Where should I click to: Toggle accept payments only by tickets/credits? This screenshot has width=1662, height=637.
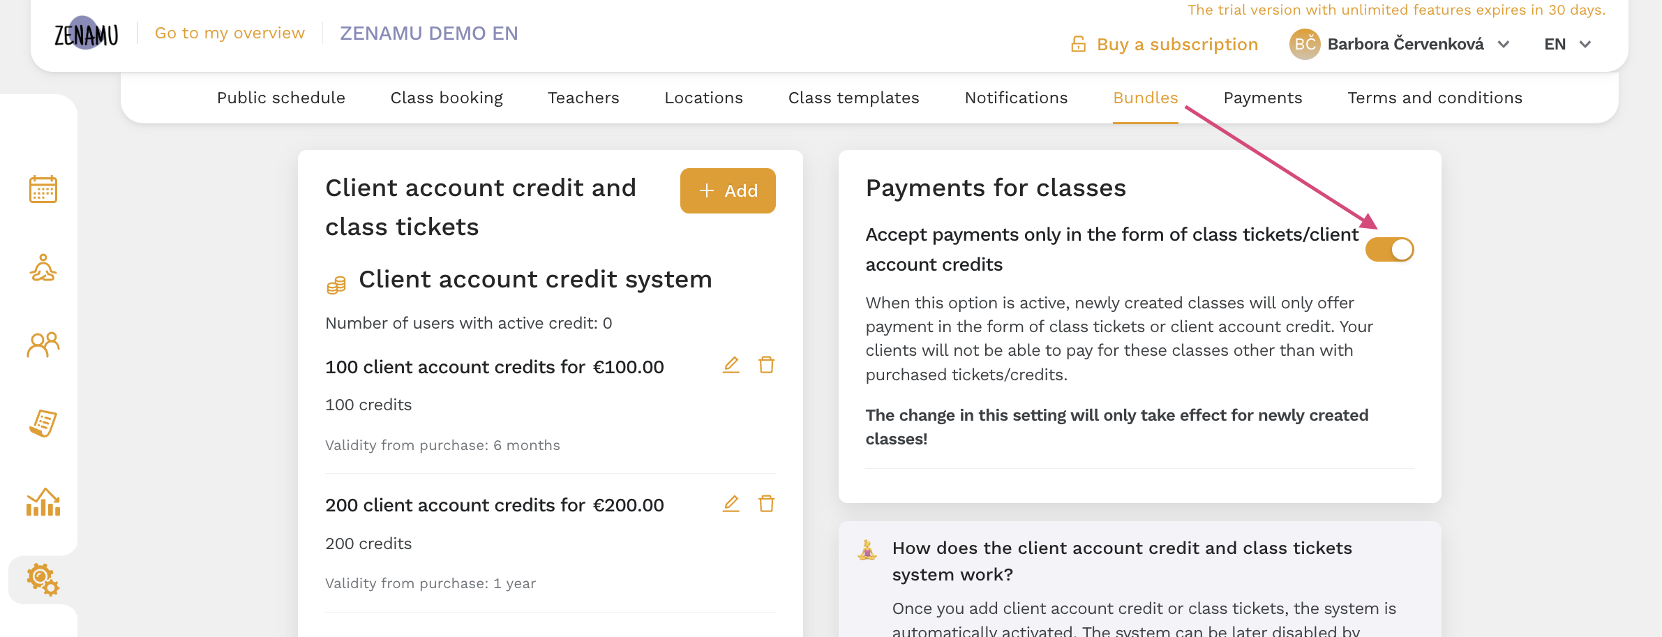point(1389,249)
